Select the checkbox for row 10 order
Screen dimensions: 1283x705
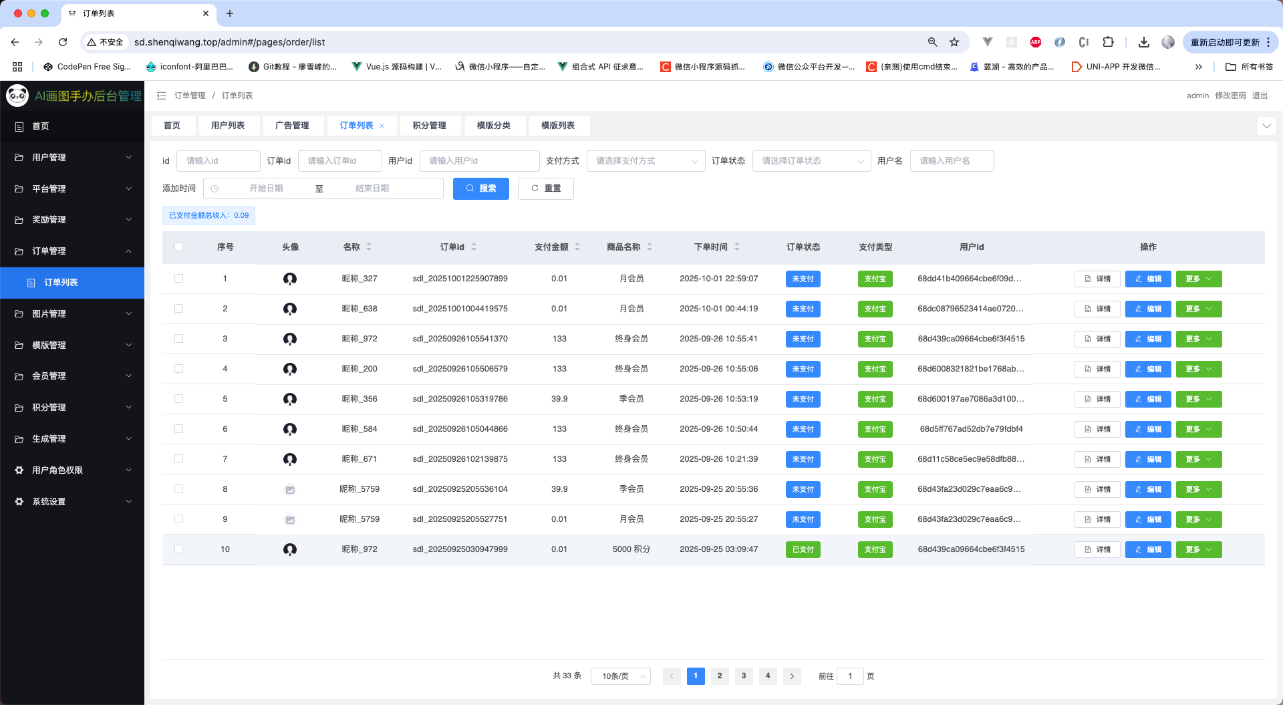178,549
